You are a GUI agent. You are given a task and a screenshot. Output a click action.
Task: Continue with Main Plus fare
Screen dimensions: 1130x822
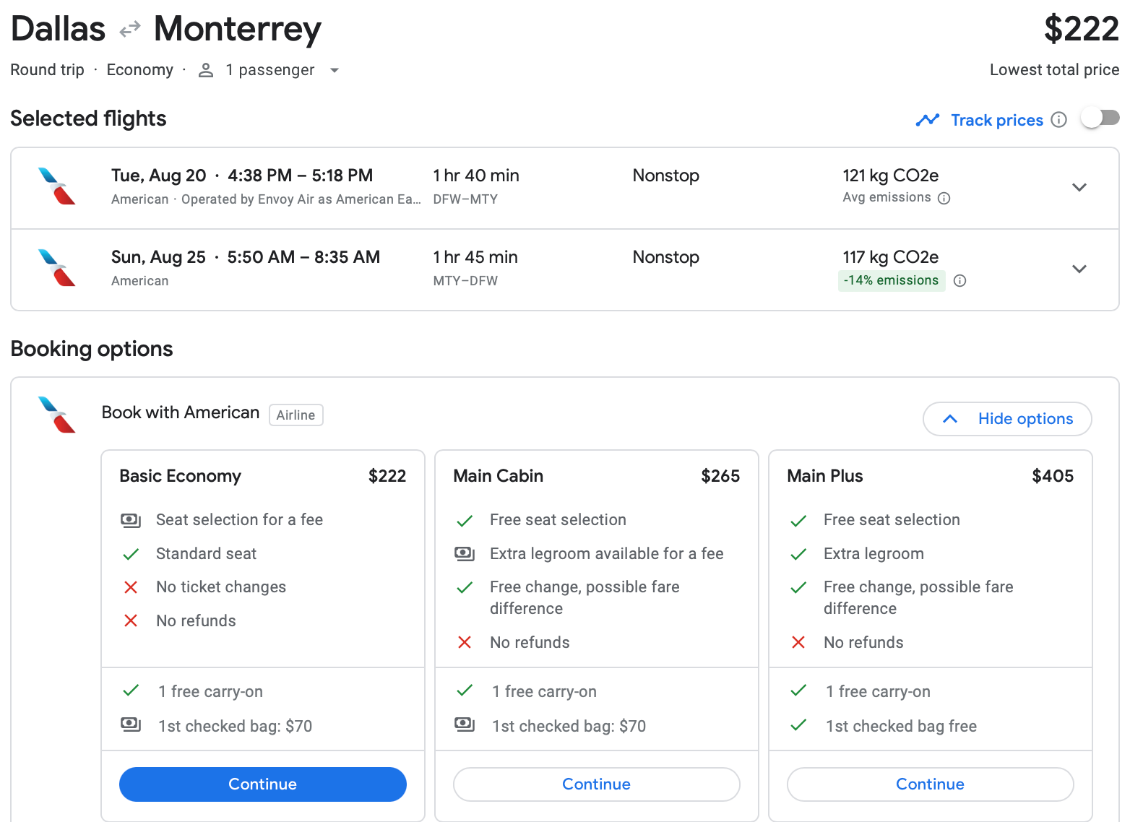pos(930,784)
